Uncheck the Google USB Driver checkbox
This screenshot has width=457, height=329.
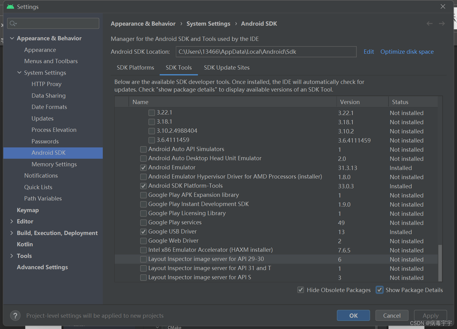pos(143,232)
